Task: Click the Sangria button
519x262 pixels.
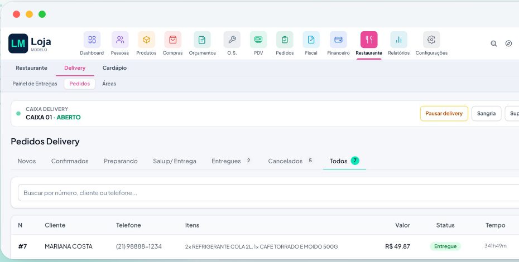Action: (x=486, y=114)
